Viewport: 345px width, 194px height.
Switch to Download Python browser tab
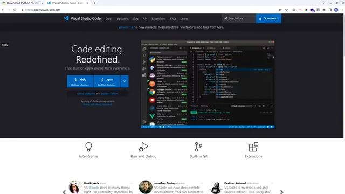[22, 3]
